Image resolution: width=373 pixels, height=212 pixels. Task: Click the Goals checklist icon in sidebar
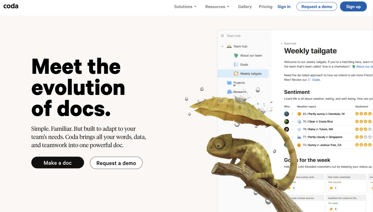[x=236, y=65]
